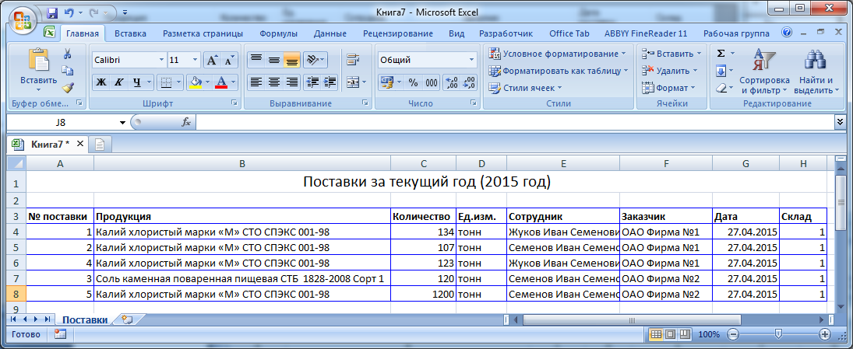Enable wrap text in cells
This screenshot has width=853, height=349.
tap(354, 60)
